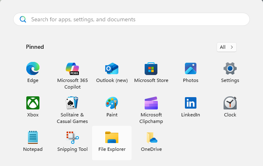The height and width of the screenshot is (166, 263).
Task: Click the magnifier search icon
Action: point(23,19)
